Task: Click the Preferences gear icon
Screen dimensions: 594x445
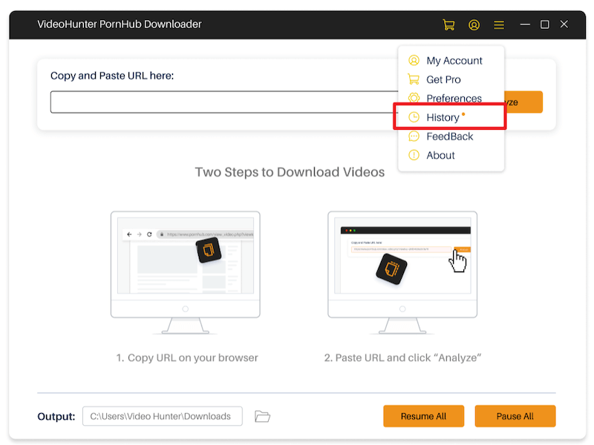Action: 414,98
